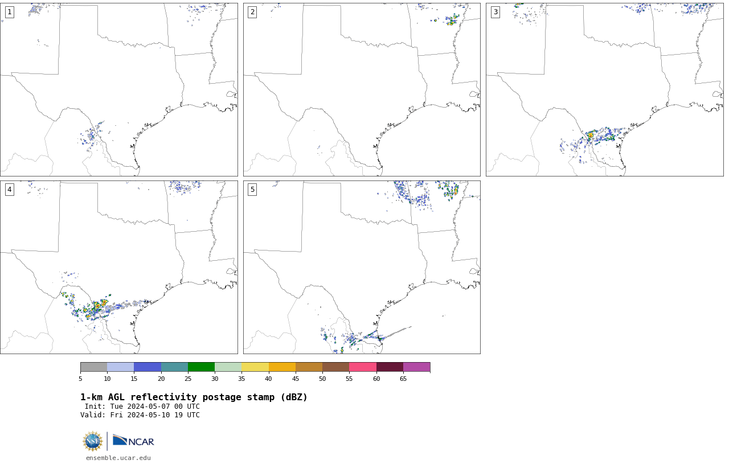Click the orange 40-45 dBZ swatch
Image resolution: width=729 pixels, height=464 pixels.
[x=282, y=367]
